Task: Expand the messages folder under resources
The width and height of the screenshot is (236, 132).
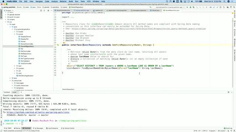Action: (x=12, y=83)
